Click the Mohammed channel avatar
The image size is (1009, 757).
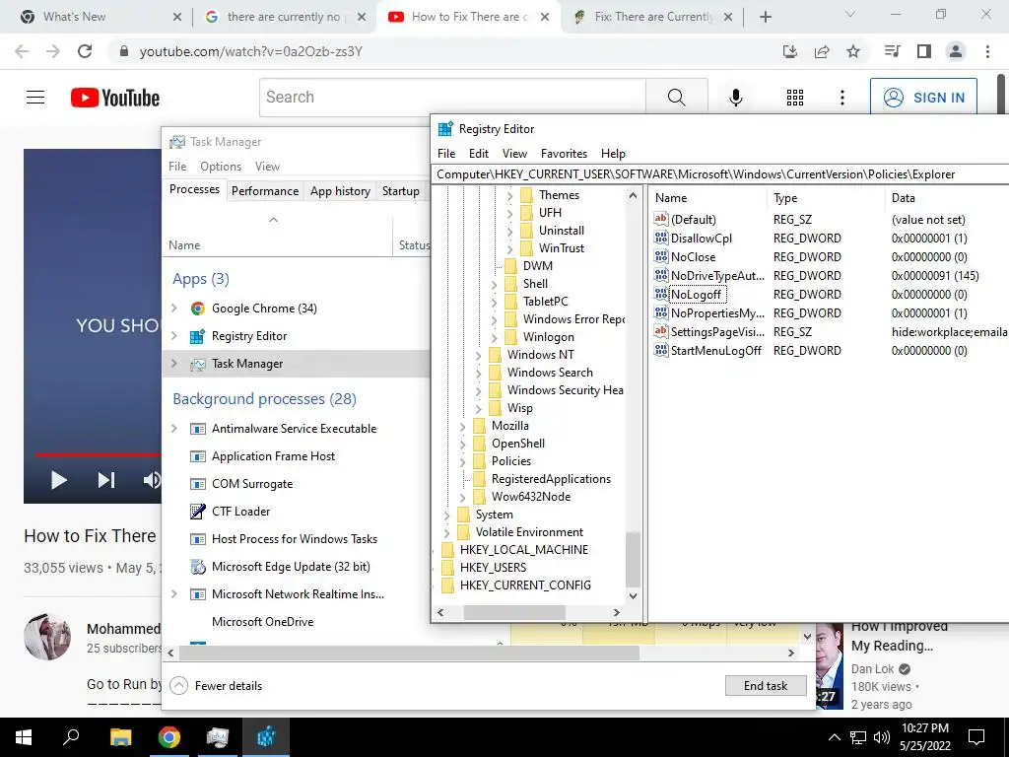47,637
